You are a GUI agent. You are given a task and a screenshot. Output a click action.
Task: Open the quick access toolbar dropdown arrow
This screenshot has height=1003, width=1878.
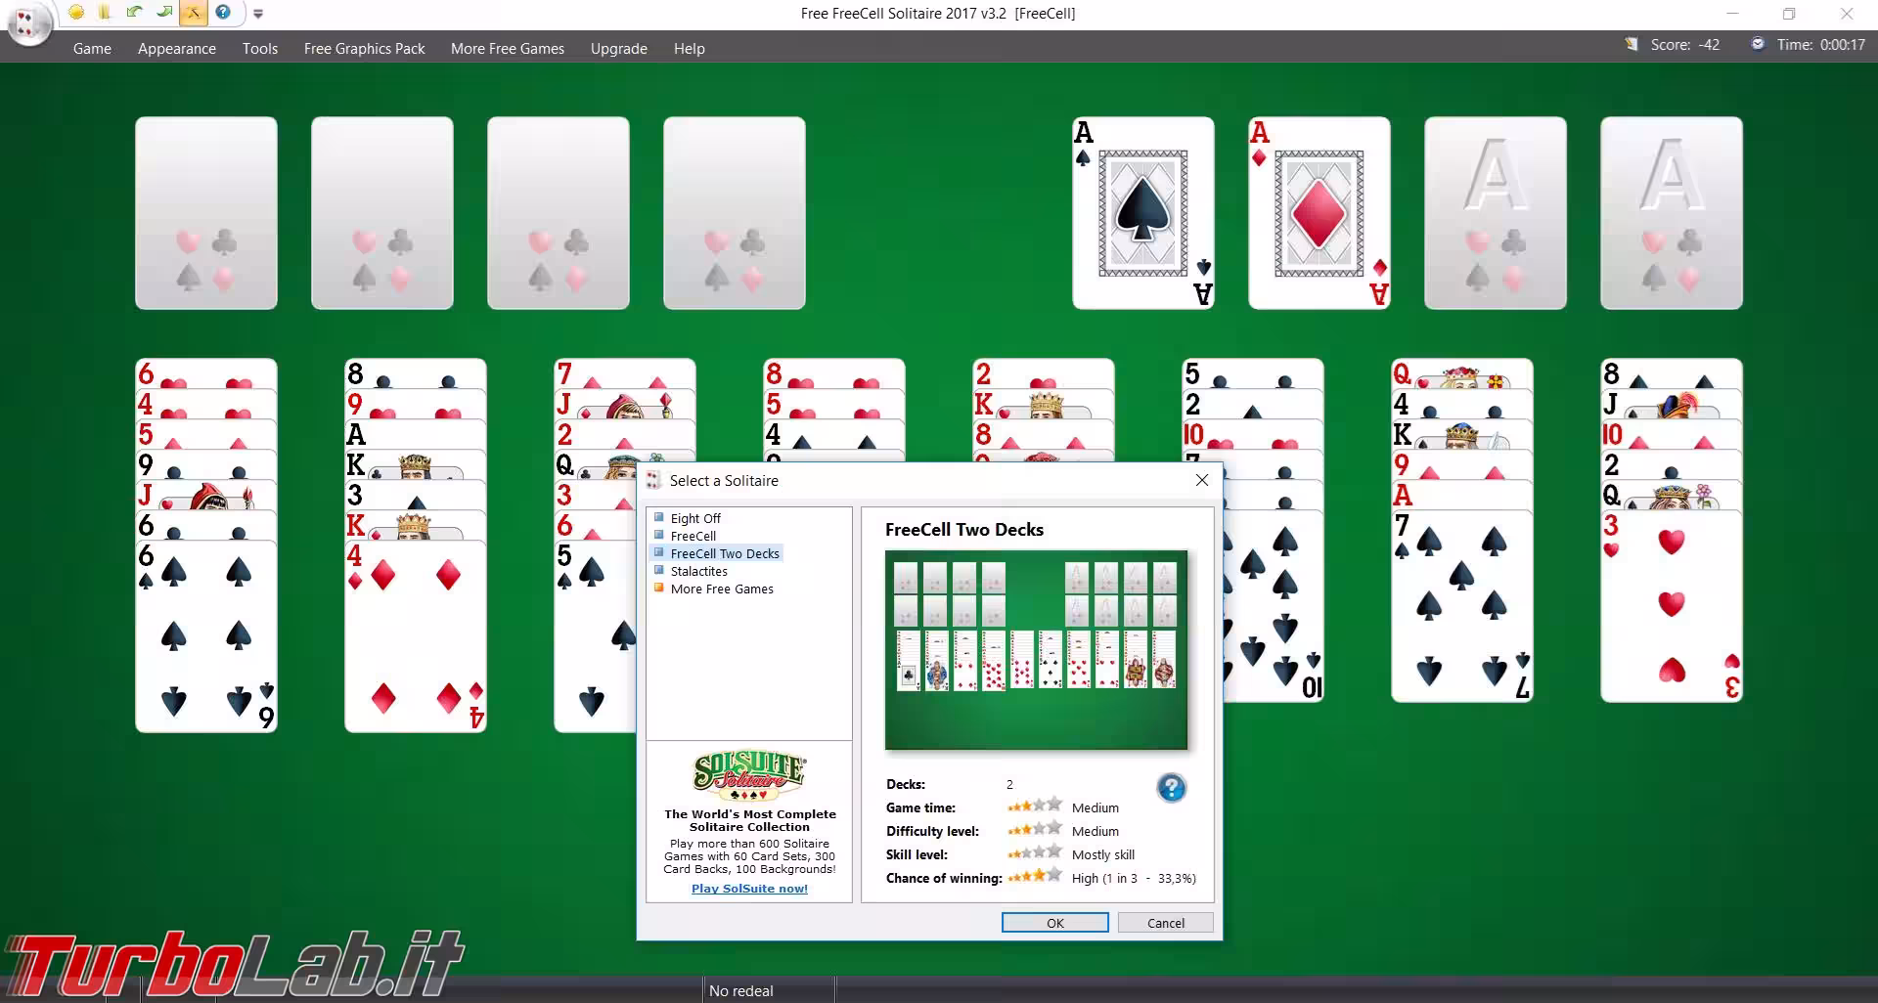pos(258,14)
